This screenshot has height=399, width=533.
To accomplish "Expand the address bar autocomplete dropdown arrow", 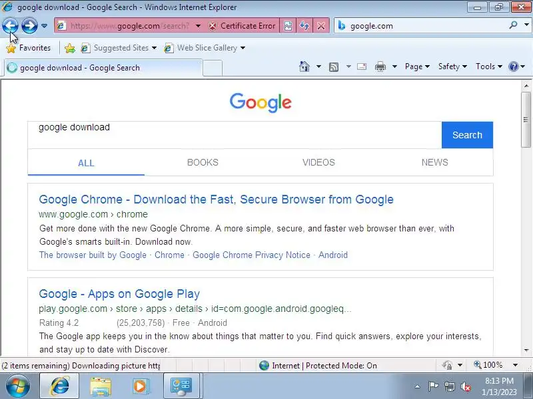I will [198, 26].
